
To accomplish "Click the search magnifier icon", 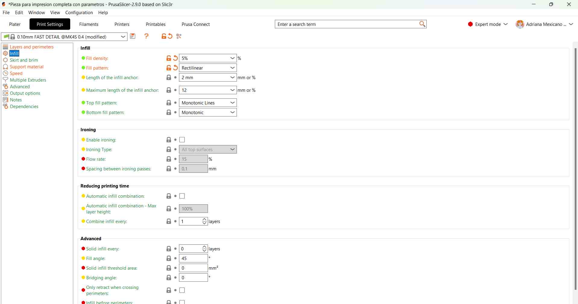I will 423,24.
